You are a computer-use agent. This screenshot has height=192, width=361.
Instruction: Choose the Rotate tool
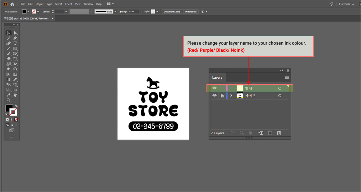click(x=15, y=59)
